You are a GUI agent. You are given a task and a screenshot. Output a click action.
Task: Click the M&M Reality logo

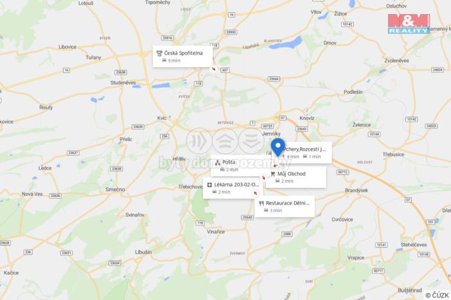(409, 24)
